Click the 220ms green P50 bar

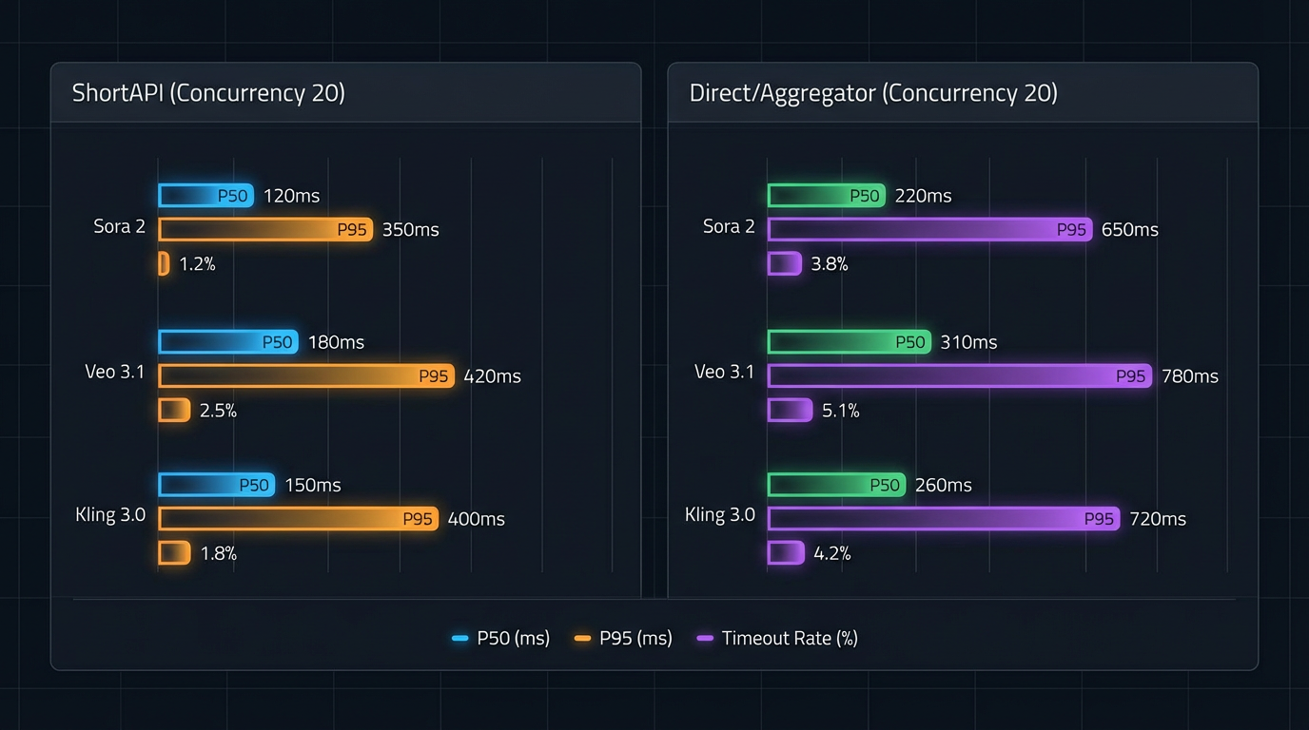826,196
